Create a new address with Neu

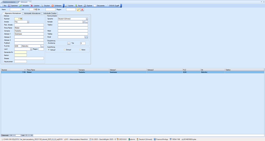point(4,5)
